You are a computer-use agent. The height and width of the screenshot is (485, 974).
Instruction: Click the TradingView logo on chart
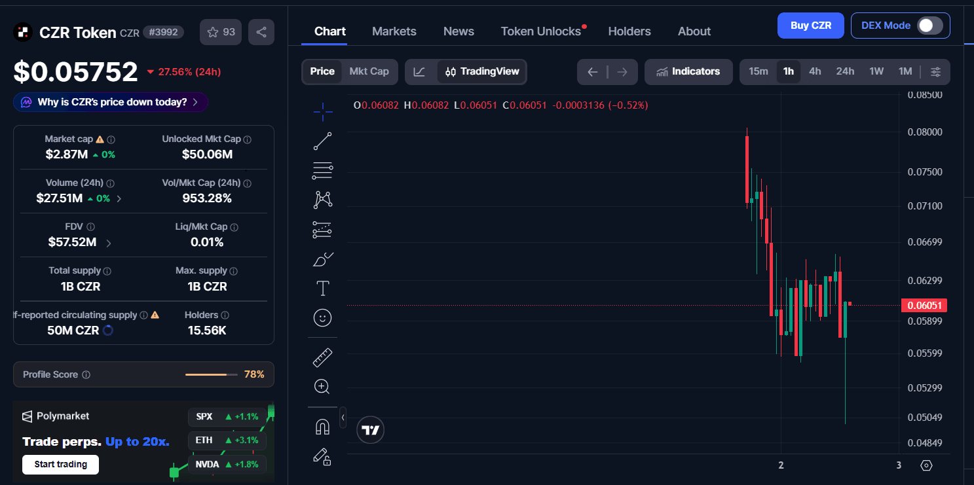tap(371, 430)
